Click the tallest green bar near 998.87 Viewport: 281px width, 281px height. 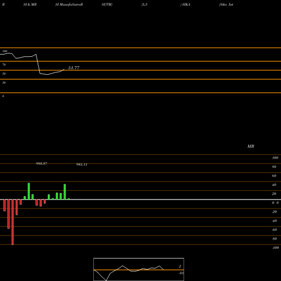click(29, 191)
